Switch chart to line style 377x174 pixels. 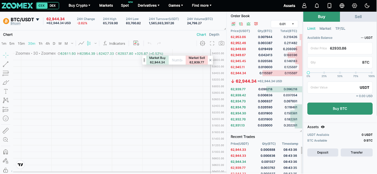(81, 43)
